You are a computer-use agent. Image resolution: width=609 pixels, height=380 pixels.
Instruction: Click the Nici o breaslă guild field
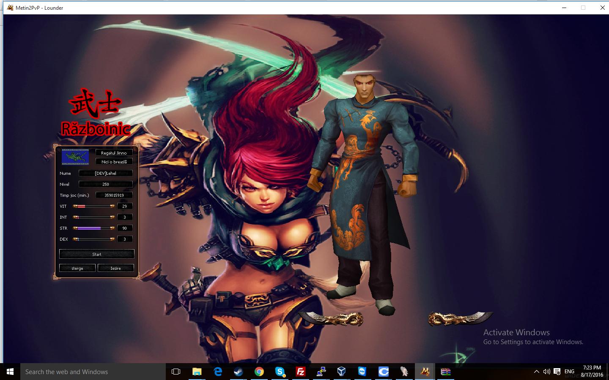[114, 162]
